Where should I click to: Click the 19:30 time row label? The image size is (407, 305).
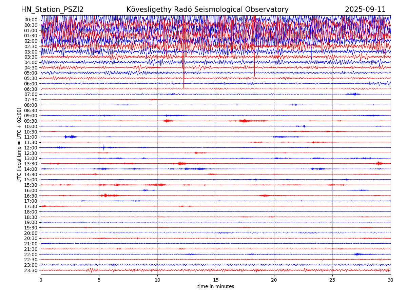point(31,228)
